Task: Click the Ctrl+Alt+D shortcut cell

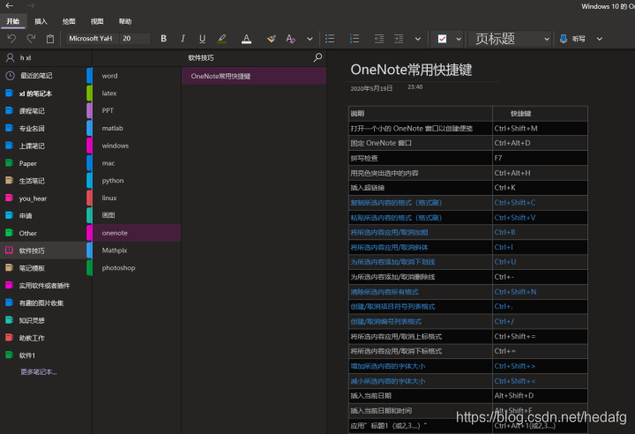Action: [540, 143]
